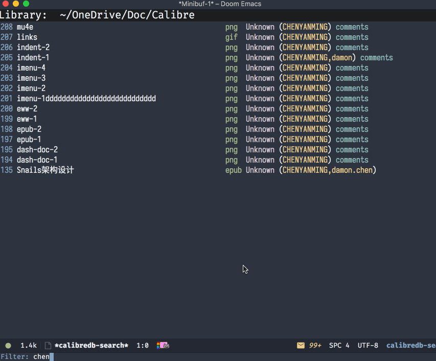Click the png tag beside dash-doc-2
This screenshot has height=361, width=436.
[x=231, y=149]
